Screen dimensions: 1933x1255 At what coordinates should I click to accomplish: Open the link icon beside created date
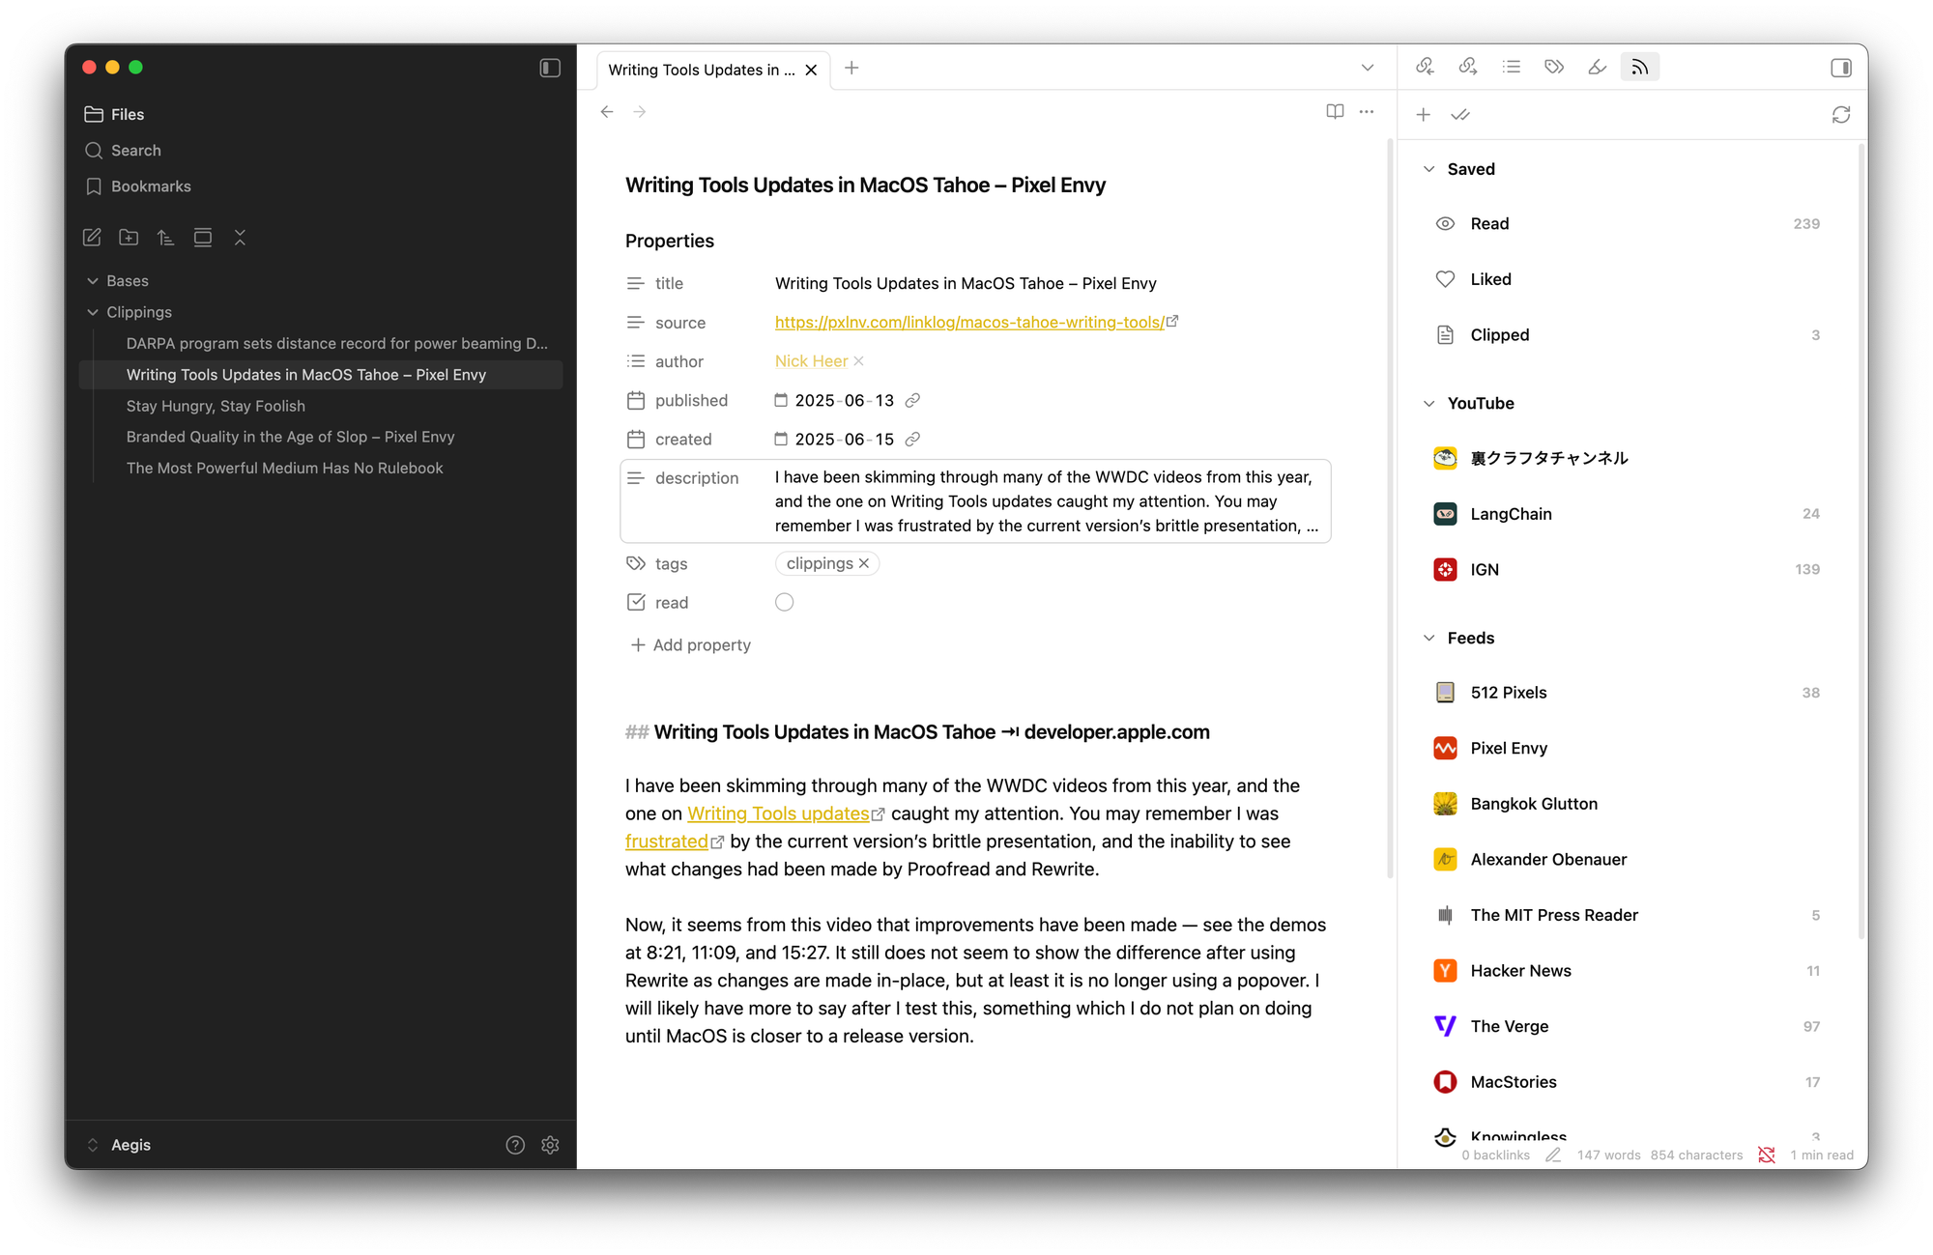click(912, 440)
